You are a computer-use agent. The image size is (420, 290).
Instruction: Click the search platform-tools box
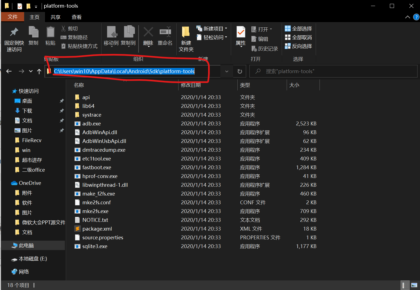333,71
